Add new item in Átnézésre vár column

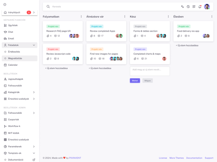[100, 68]
